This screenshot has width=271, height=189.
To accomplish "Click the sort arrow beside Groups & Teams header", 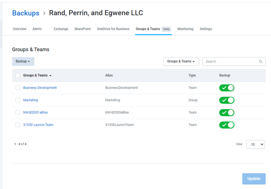I will (x=50, y=75).
